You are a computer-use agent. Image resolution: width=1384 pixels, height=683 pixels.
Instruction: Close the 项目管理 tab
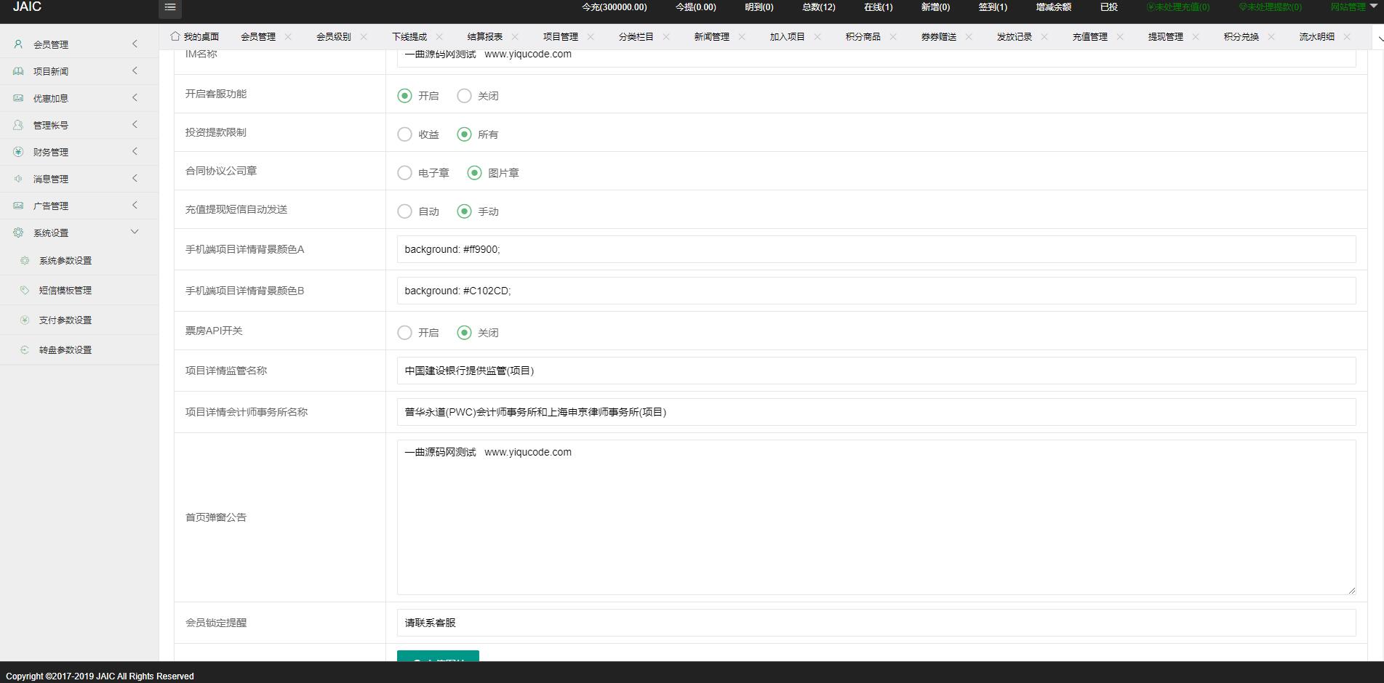[591, 36]
